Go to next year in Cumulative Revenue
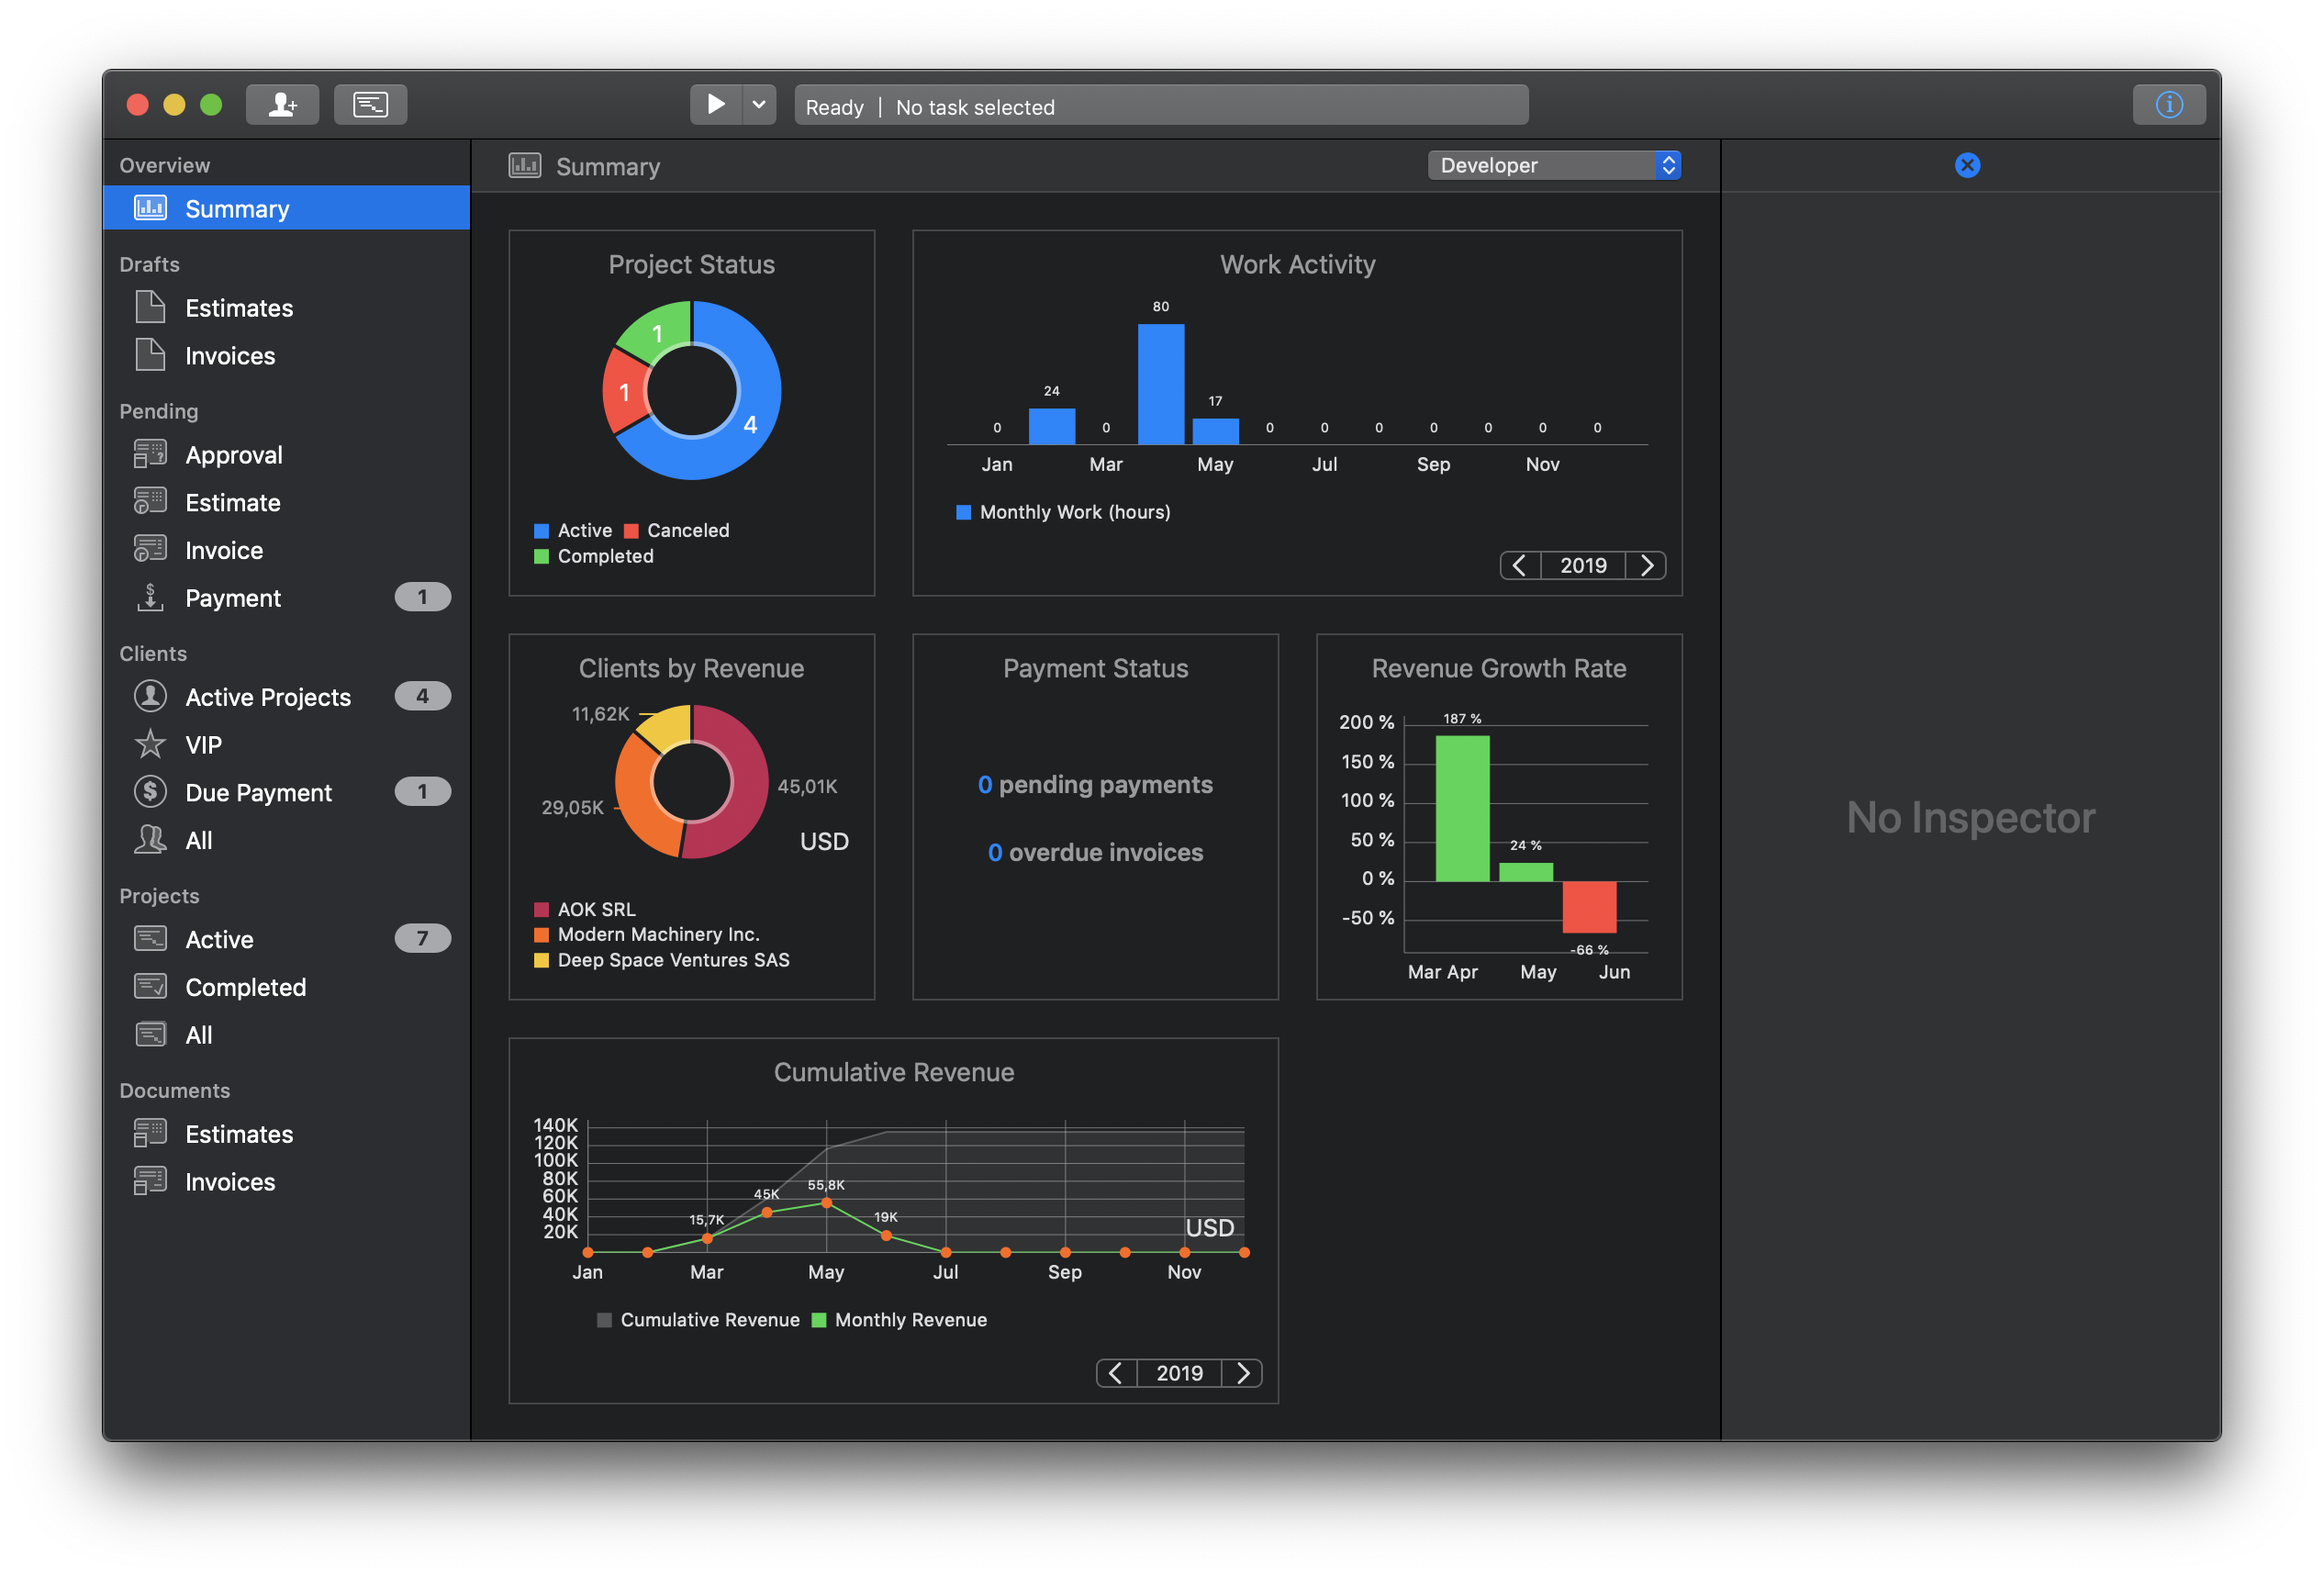This screenshot has width=2324, height=1577. click(1242, 1373)
